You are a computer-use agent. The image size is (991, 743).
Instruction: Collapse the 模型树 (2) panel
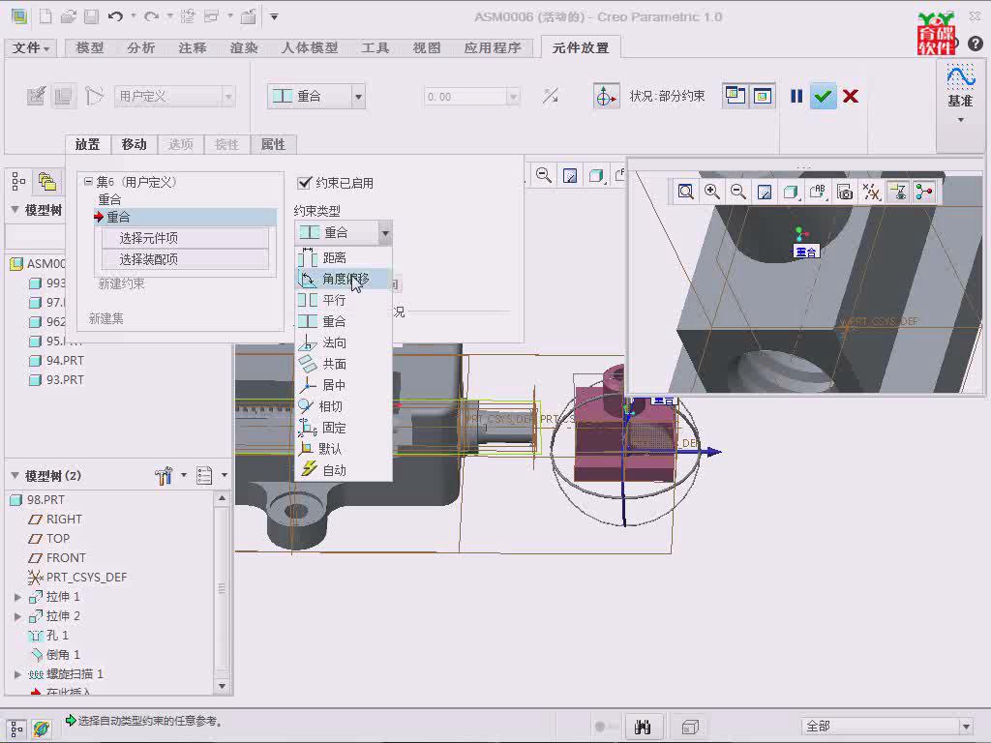15,475
